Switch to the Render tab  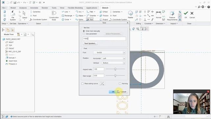click(x=45, y=8)
